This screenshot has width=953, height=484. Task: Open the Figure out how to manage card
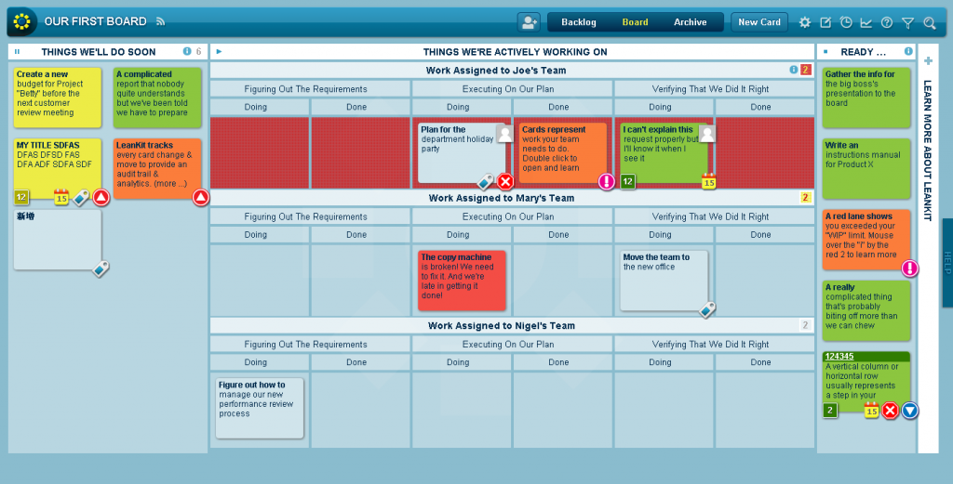point(260,408)
